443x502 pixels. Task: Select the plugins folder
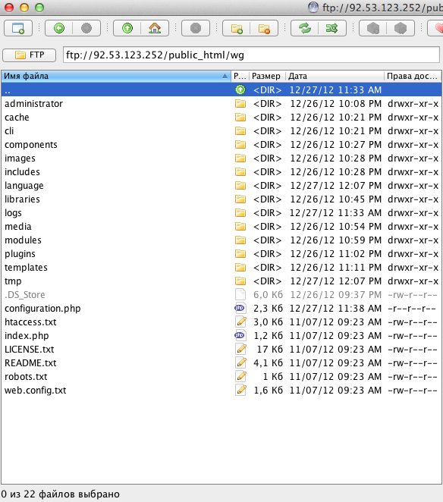[221, 254]
